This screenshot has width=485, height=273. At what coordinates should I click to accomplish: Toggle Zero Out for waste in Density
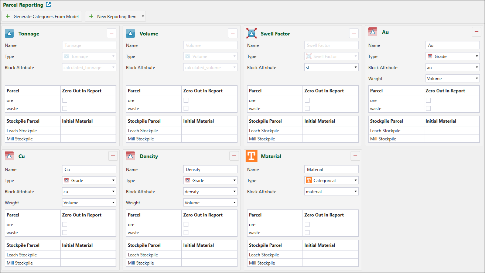pos(186,232)
